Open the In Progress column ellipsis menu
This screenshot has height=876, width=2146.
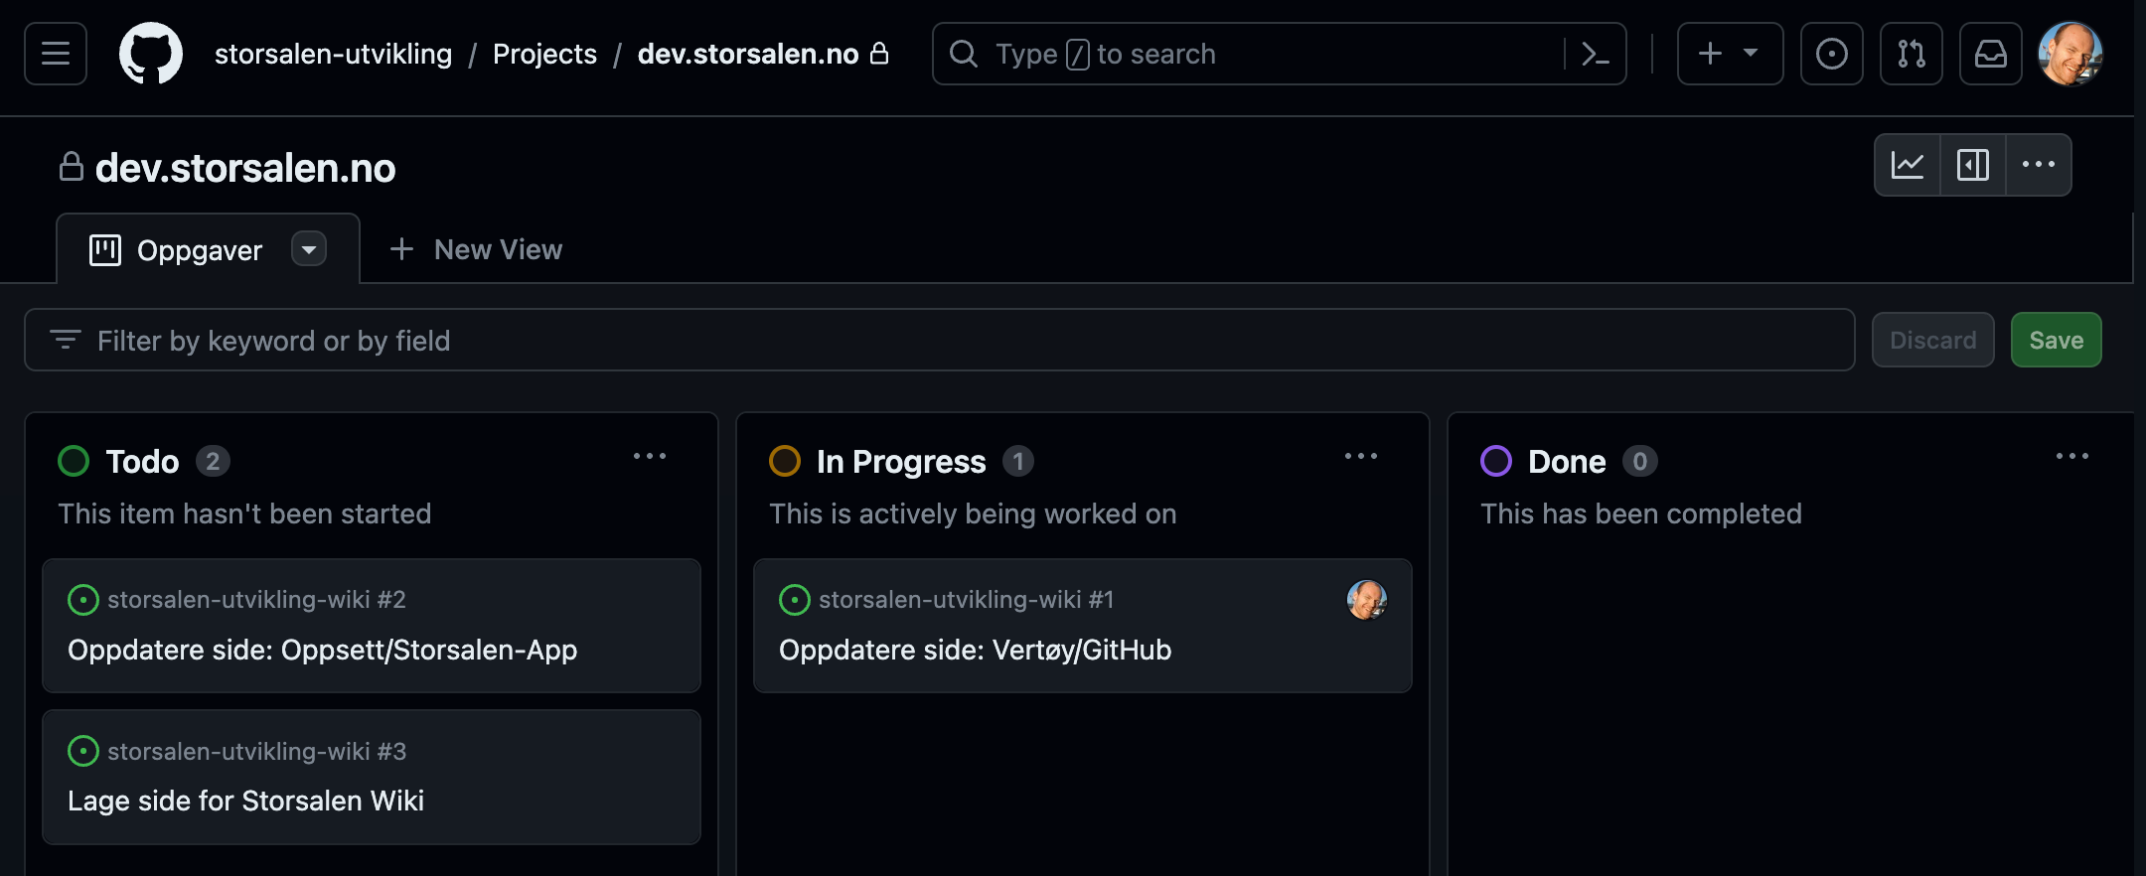[x=1361, y=456]
